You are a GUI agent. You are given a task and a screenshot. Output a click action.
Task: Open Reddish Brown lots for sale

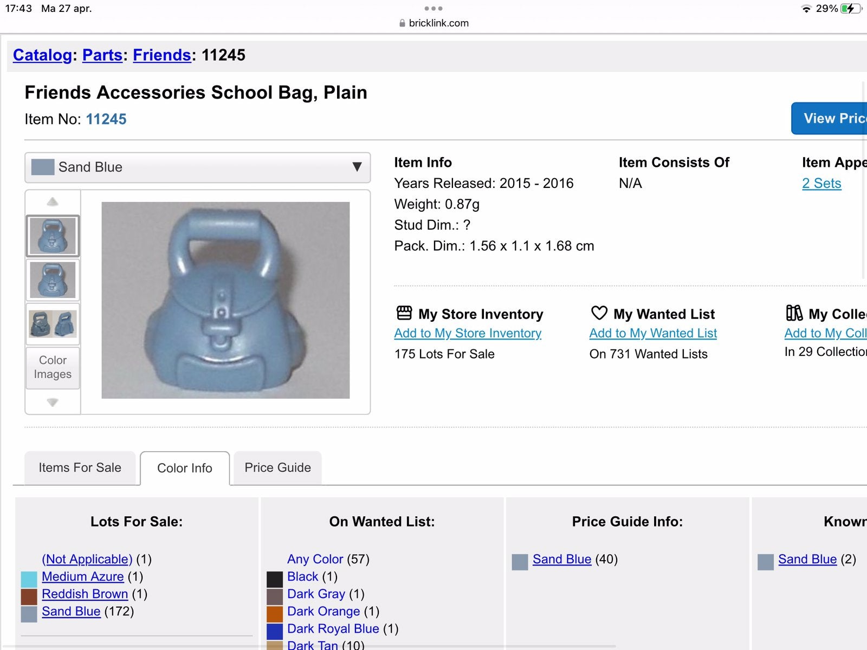coord(85,594)
